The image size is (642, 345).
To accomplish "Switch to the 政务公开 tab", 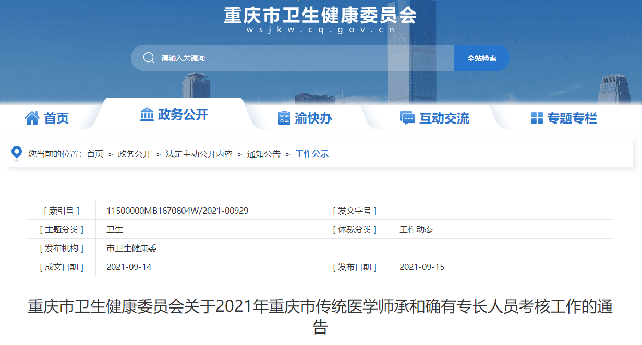I will click(183, 115).
